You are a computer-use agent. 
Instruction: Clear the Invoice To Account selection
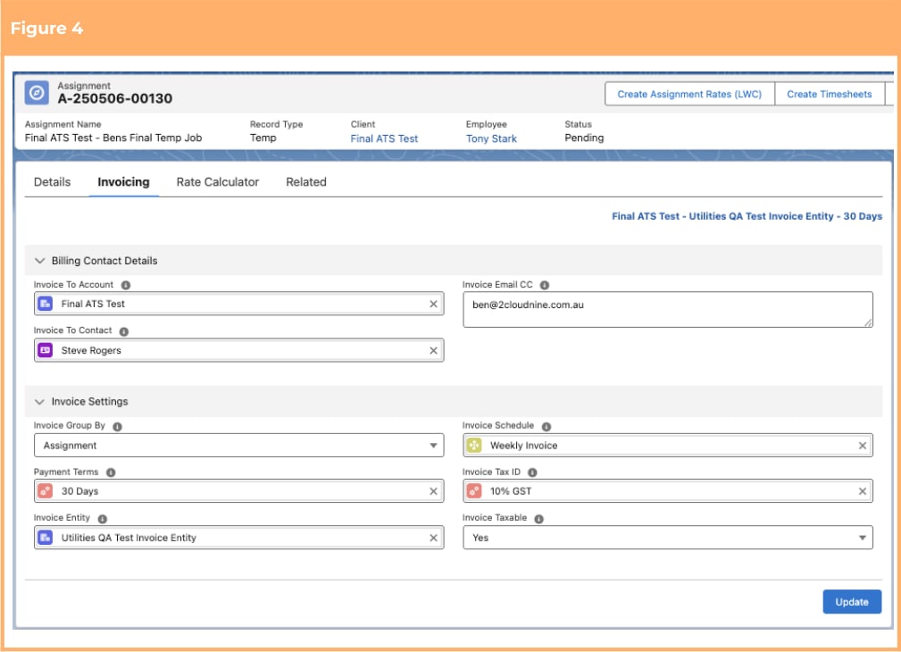pos(433,304)
